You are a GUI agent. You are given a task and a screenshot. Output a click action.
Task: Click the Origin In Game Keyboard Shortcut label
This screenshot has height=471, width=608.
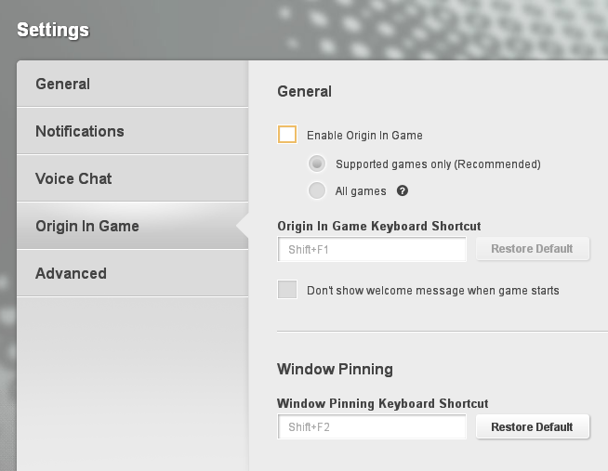[x=378, y=226]
